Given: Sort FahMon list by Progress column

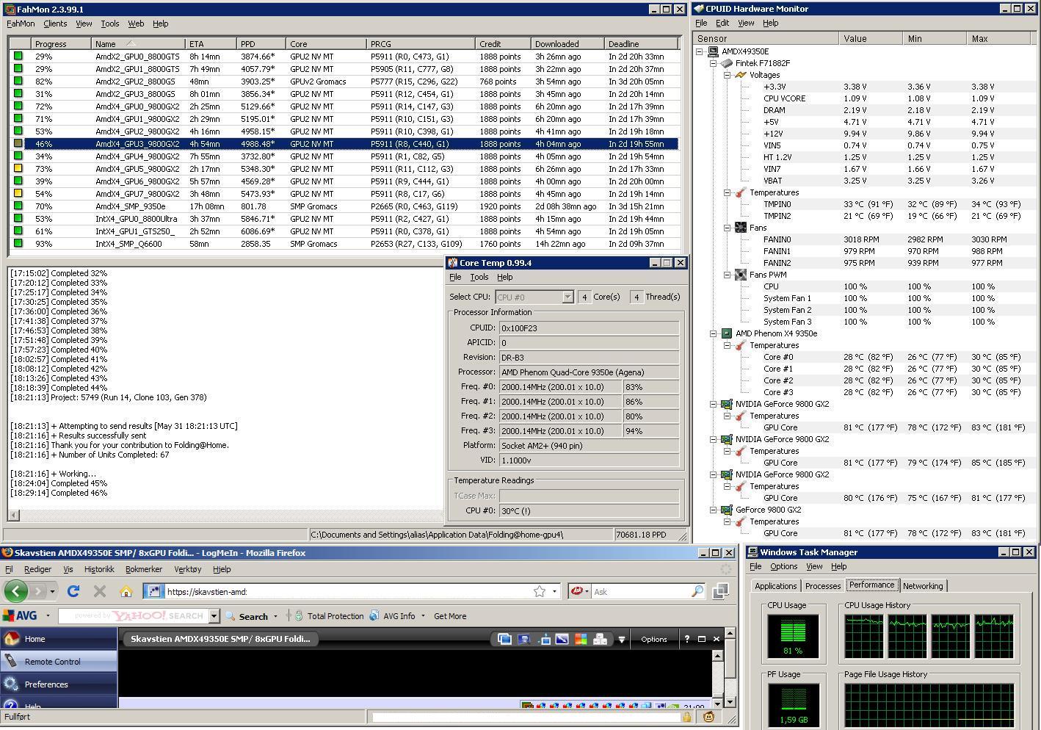Looking at the screenshot, I should tap(62, 44).
